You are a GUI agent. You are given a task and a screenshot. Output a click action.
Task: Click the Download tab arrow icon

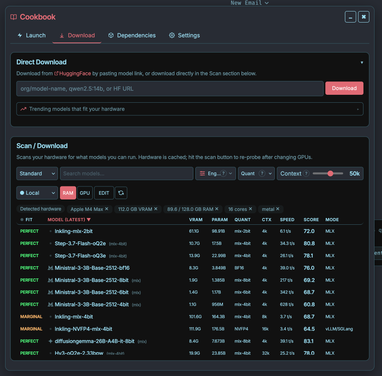click(x=62, y=36)
